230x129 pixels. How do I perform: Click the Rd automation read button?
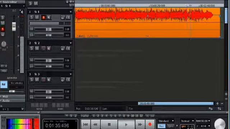click(x=4, y=85)
